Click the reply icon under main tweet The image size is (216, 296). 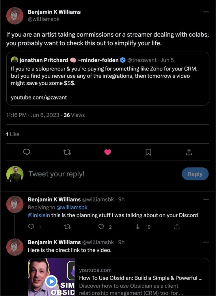click(27, 152)
